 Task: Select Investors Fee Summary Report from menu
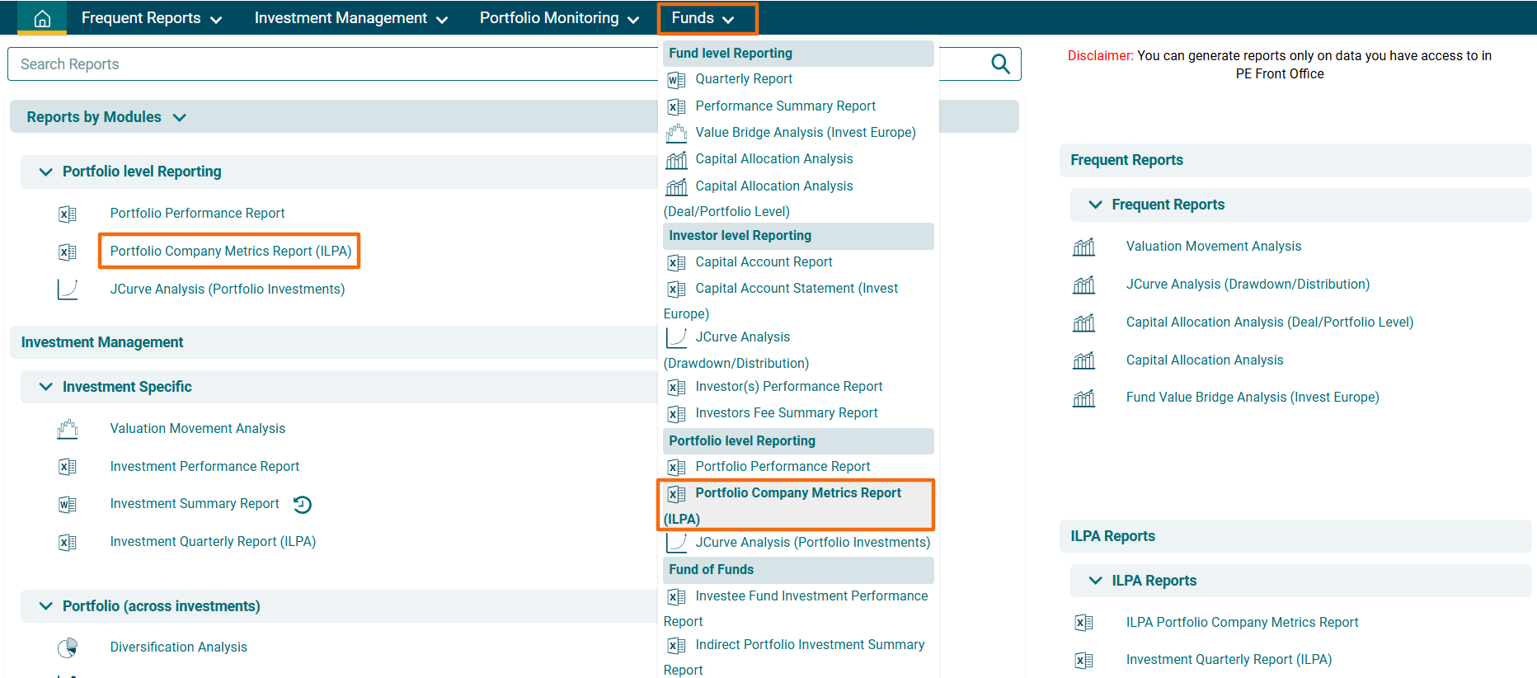pyautogui.click(x=786, y=413)
